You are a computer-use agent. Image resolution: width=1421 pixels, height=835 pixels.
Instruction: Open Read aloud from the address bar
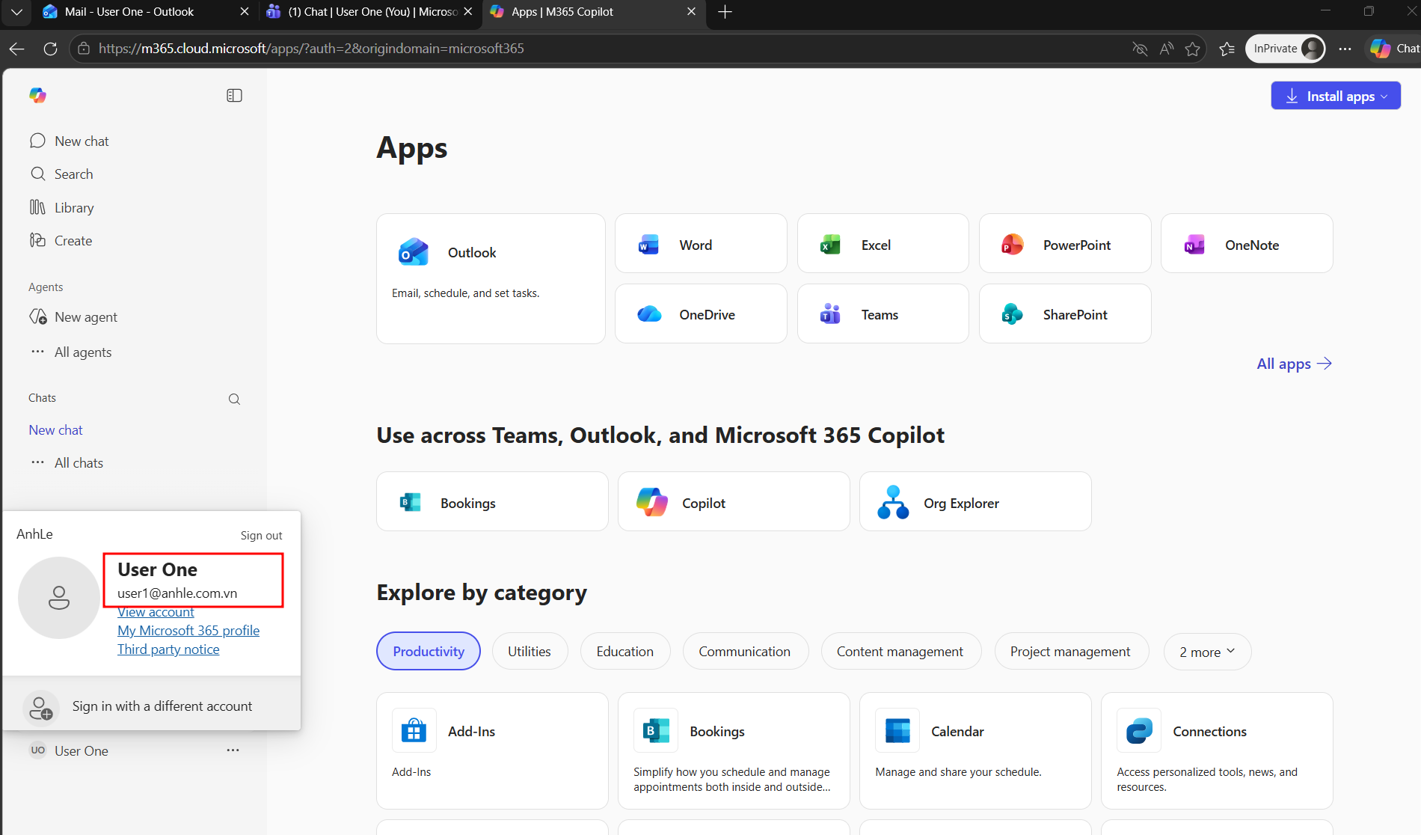tap(1166, 49)
